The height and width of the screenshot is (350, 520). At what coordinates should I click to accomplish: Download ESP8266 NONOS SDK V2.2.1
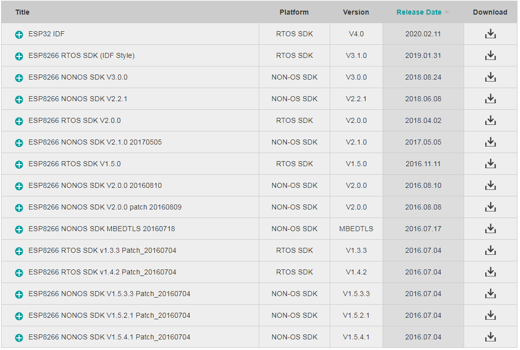[490, 99]
